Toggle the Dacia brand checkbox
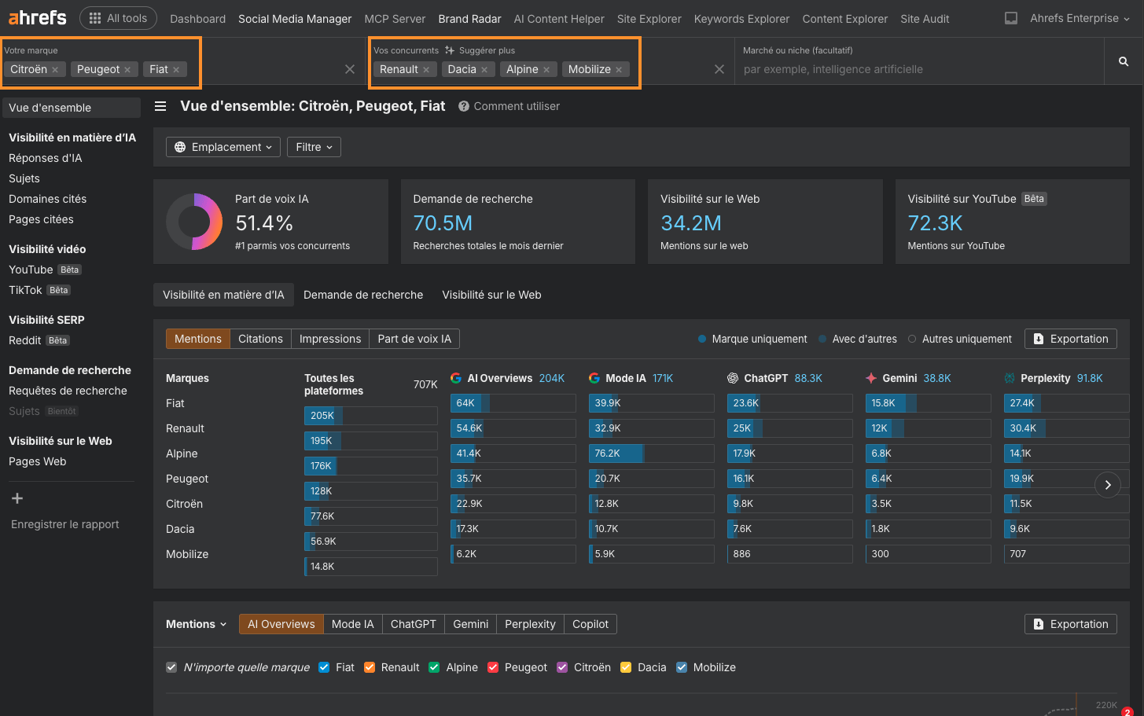 [626, 667]
